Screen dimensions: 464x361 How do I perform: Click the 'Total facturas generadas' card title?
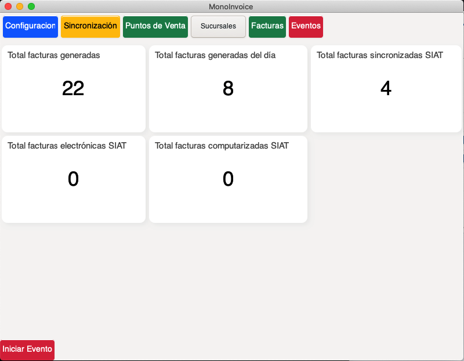click(54, 56)
